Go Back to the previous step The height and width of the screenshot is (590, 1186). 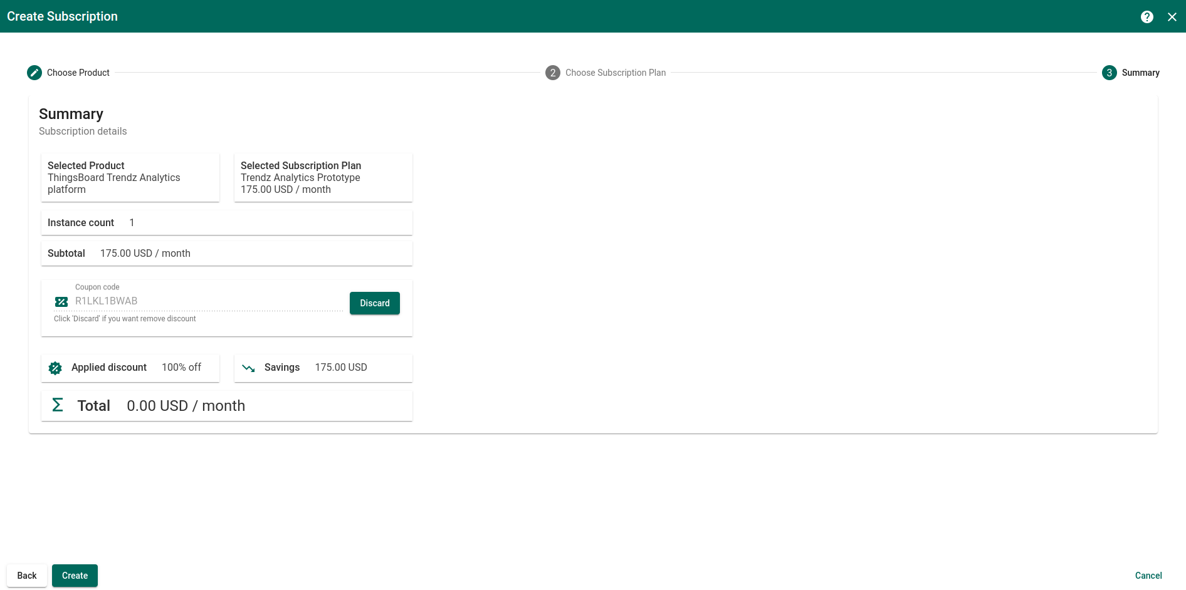[x=27, y=576]
